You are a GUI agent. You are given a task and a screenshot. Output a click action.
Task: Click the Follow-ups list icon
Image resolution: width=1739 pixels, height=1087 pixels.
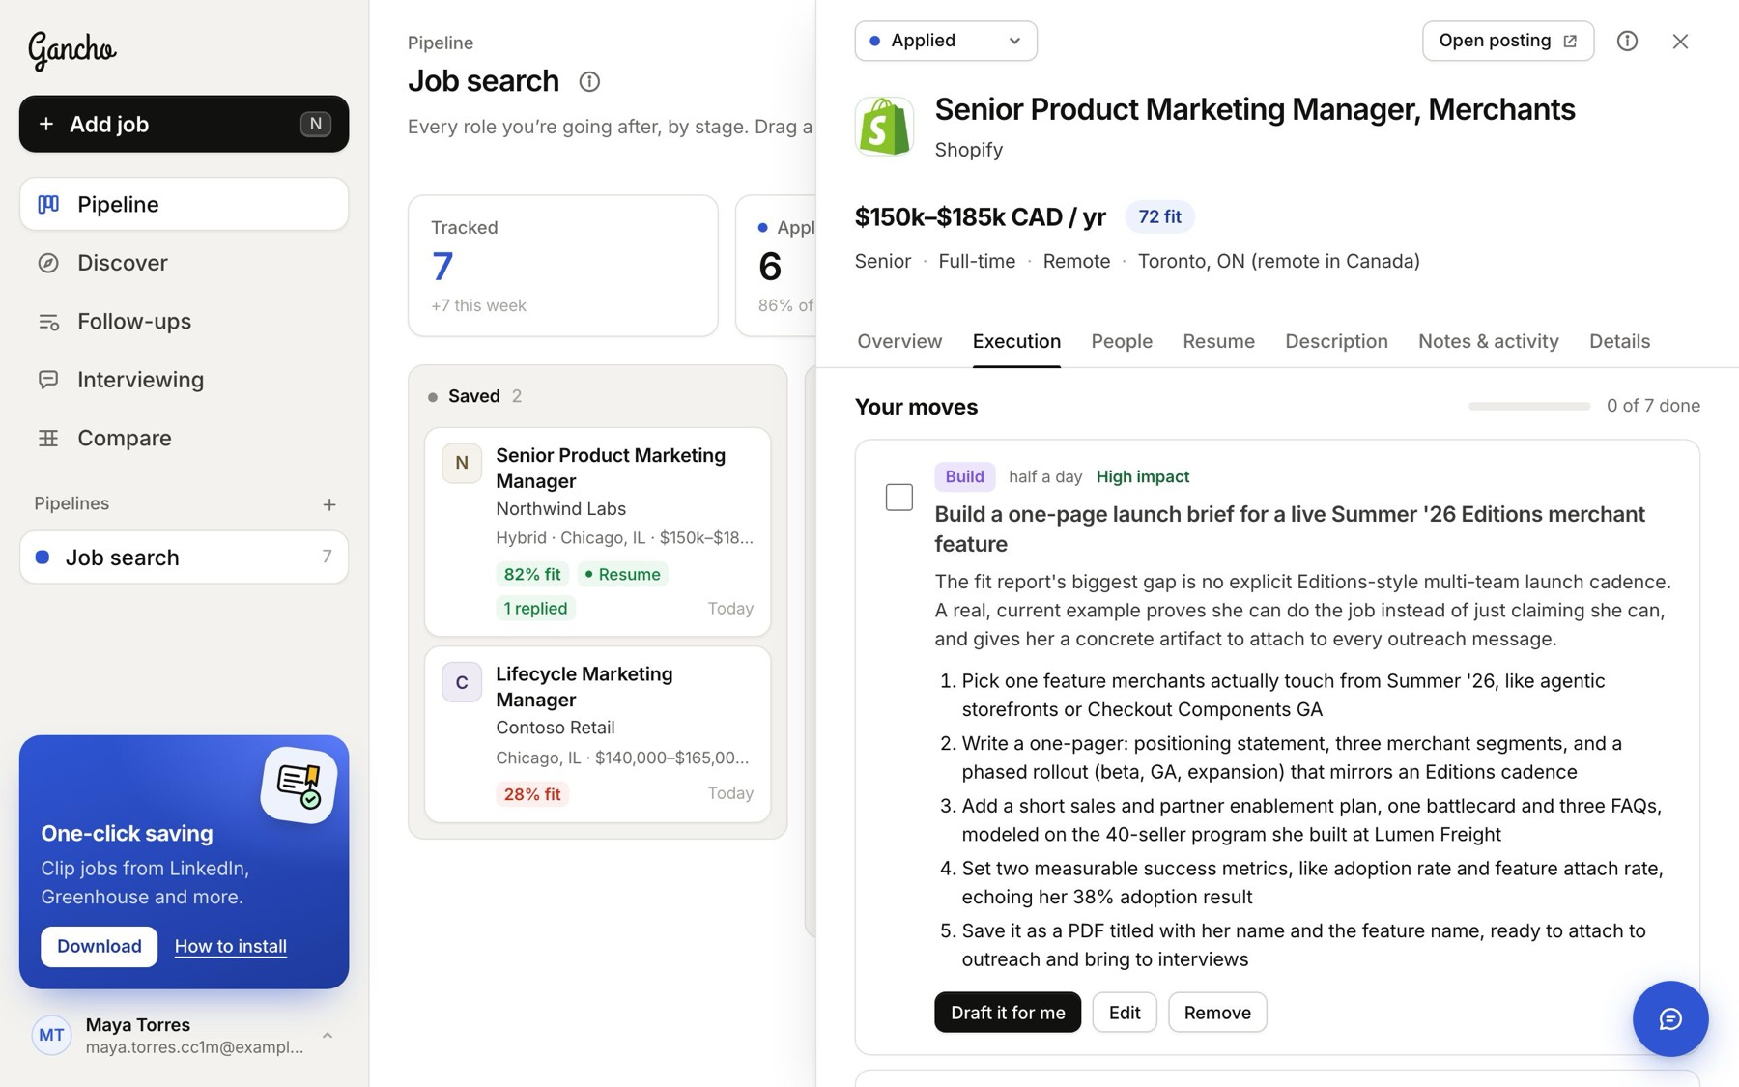pos(48,322)
